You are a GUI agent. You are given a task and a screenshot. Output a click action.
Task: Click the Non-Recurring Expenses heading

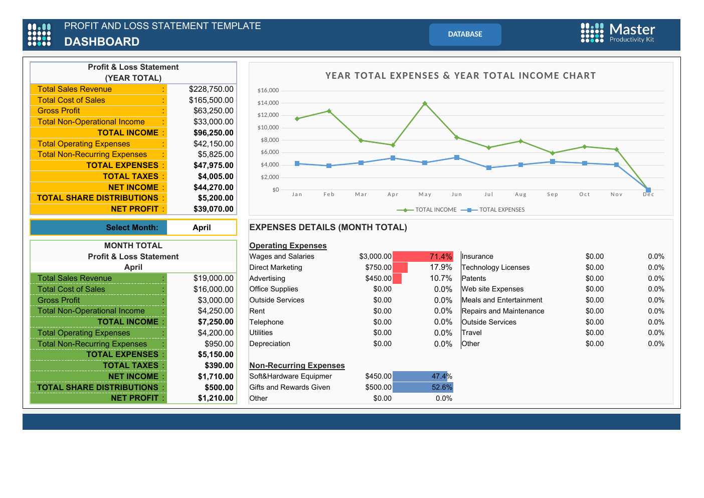297,366
